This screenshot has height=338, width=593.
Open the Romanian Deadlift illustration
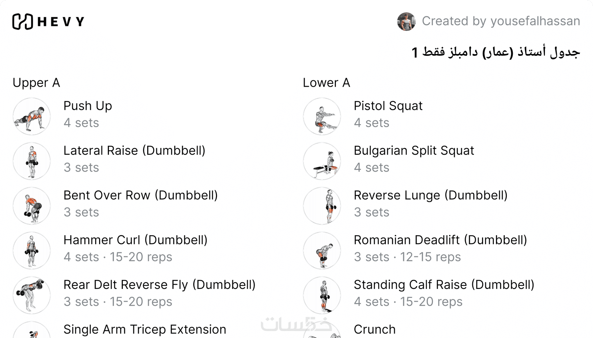coord(322,251)
